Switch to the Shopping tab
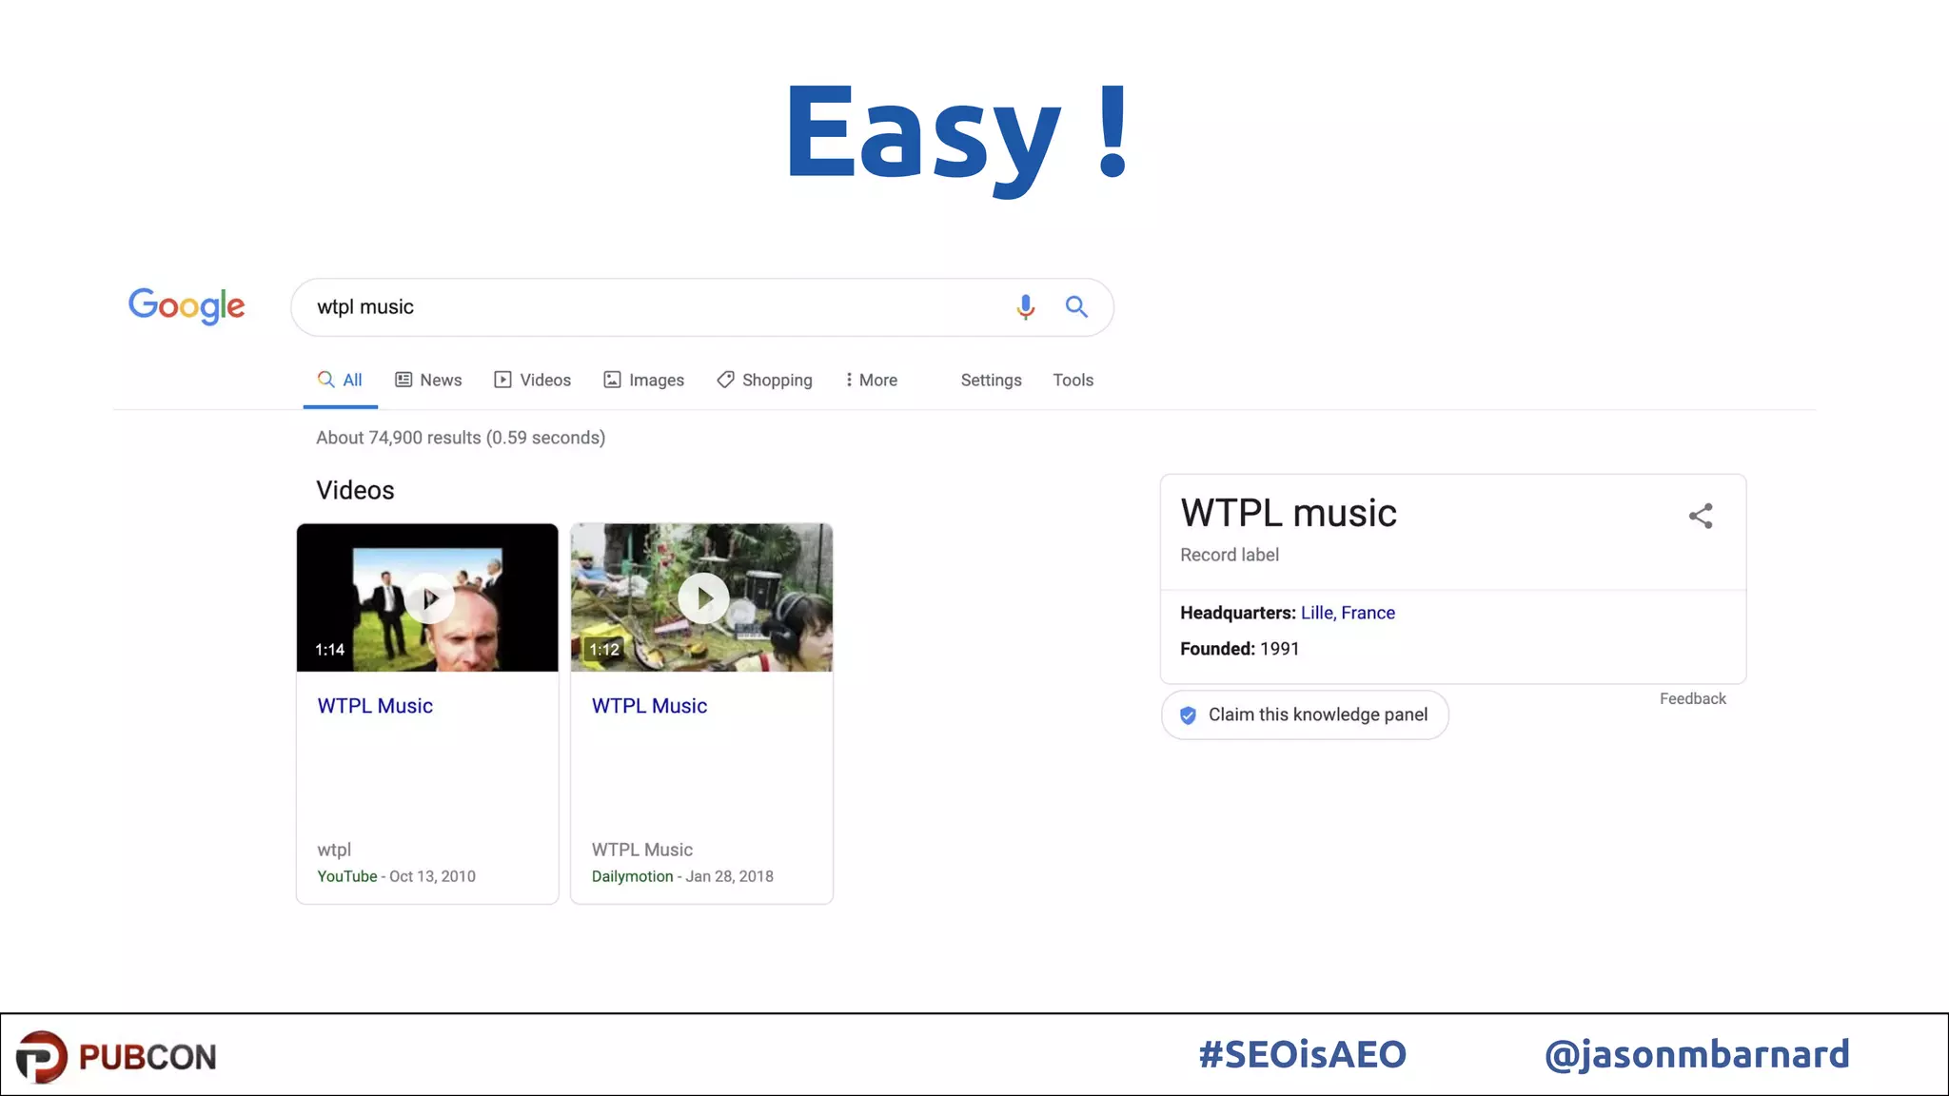The height and width of the screenshot is (1096, 1949). 765,380
